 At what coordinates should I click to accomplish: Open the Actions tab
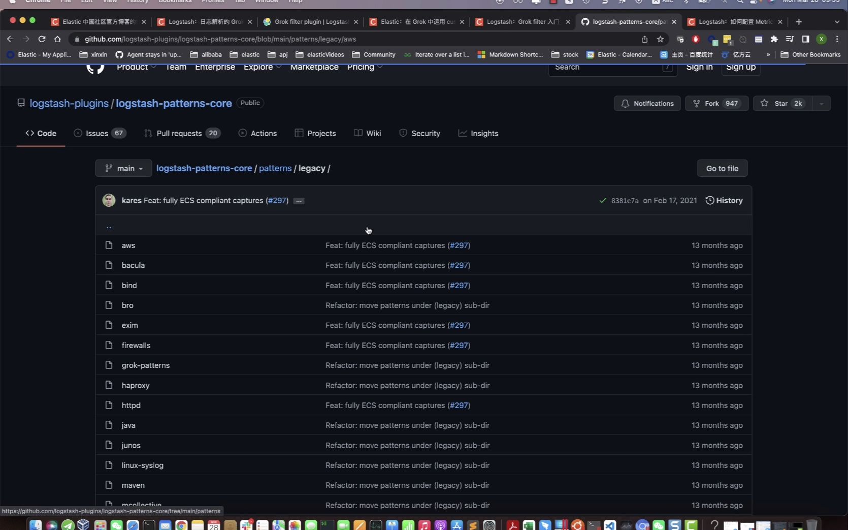tap(257, 133)
